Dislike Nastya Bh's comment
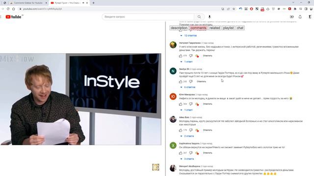Image resolution: width=314 pixels, height=176 pixels. [x=191, y=82]
